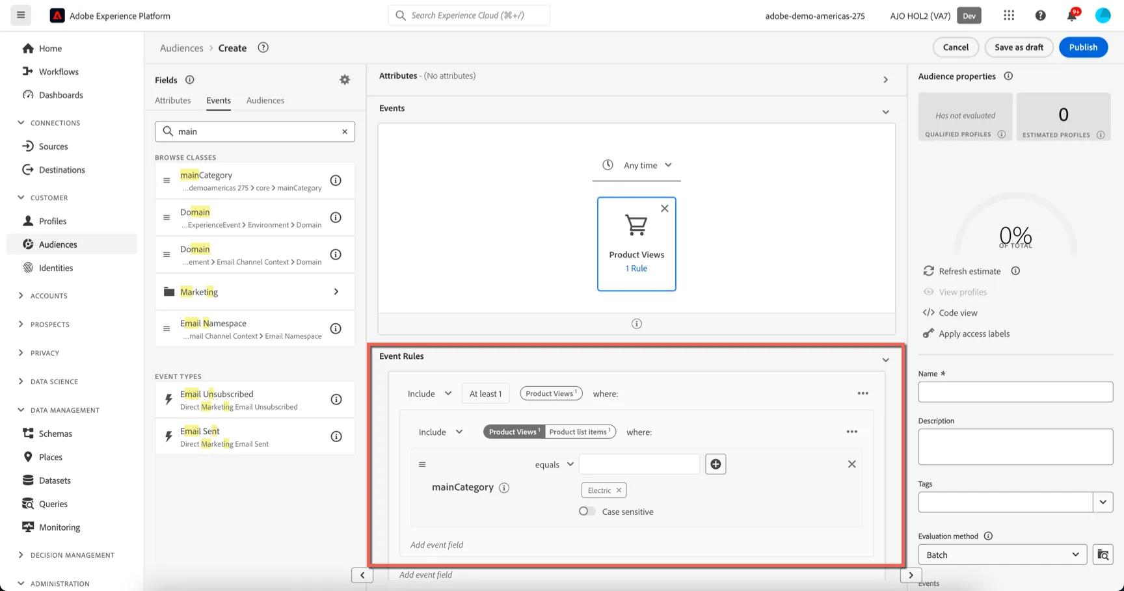This screenshot has width=1124, height=591.
Task: Open the Batch evaluation method dropdown
Action: 1002,555
